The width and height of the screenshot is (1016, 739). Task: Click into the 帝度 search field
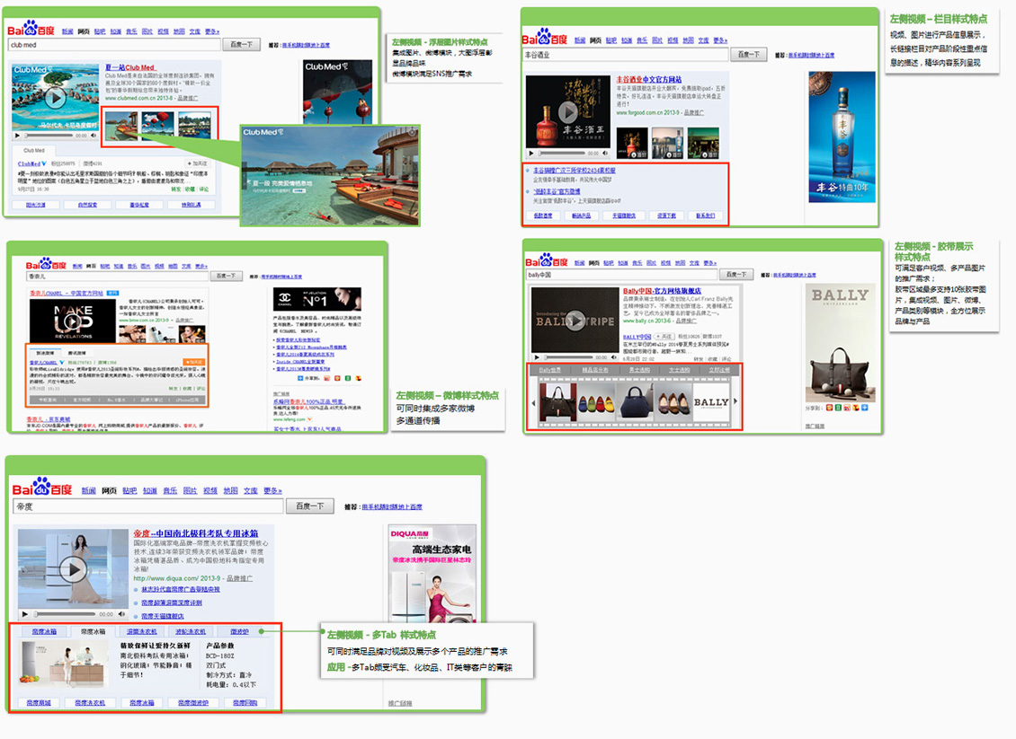pos(148,506)
